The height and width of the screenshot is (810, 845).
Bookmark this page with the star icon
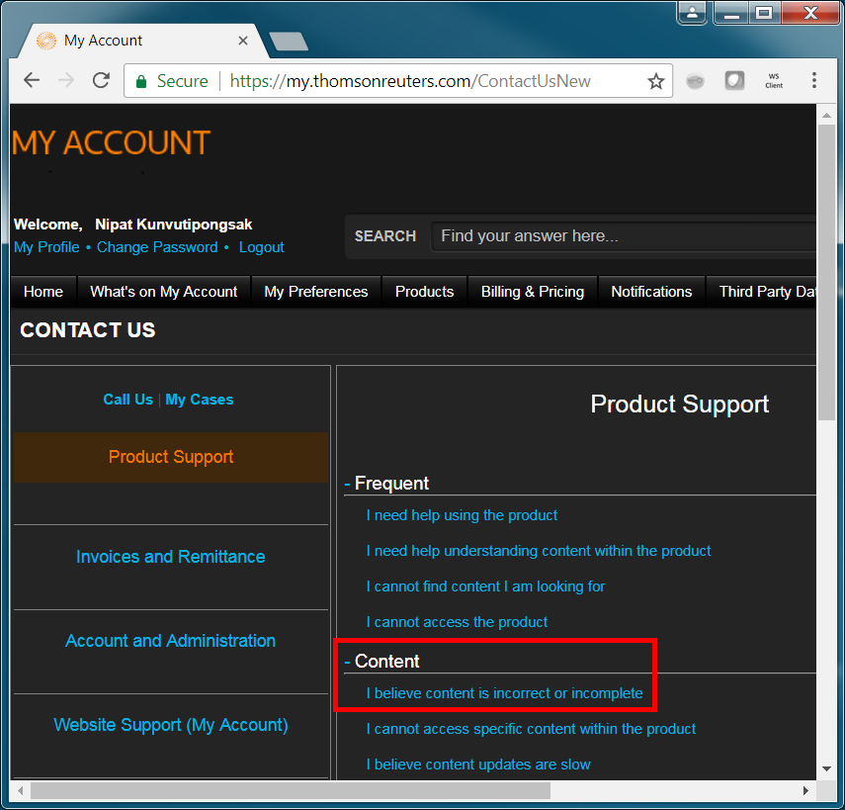click(x=656, y=81)
